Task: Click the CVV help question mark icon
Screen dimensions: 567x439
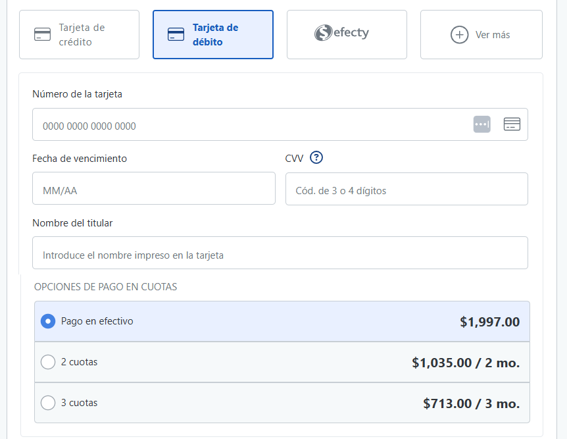Action: [316, 157]
